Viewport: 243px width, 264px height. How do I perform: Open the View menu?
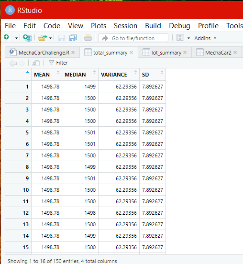[x=76, y=26]
